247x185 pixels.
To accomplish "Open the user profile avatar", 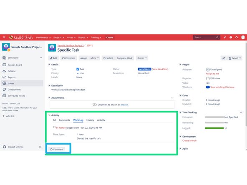I will point(243,37).
